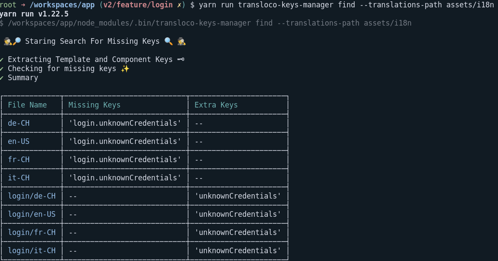The width and height of the screenshot is (498, 261).
Task: Select the 'Extra Keys' column header
Action: [x=217, y=104]
